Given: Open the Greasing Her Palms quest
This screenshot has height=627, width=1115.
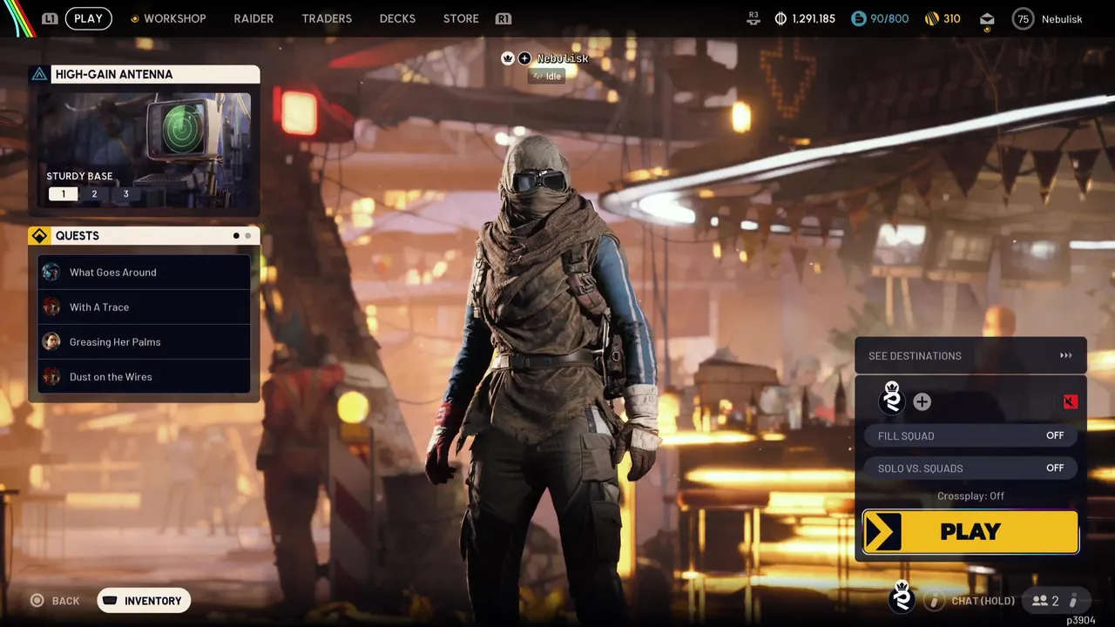Looking at the screenshot, I should pos(145,341).
